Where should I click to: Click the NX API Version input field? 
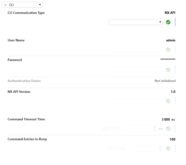click(136, 101)
